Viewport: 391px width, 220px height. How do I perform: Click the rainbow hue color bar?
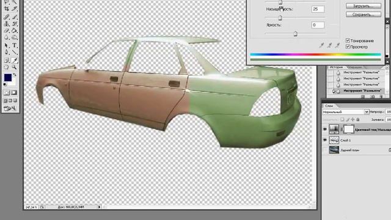(x=315, y=54)
